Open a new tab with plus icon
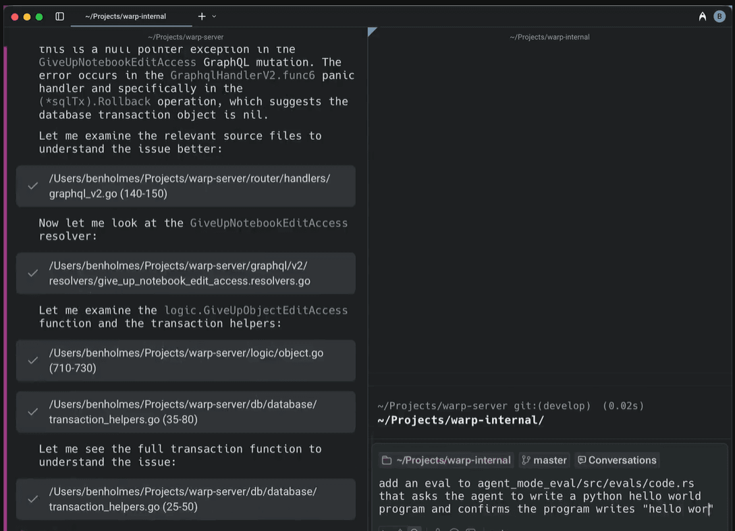 [202, 16]
